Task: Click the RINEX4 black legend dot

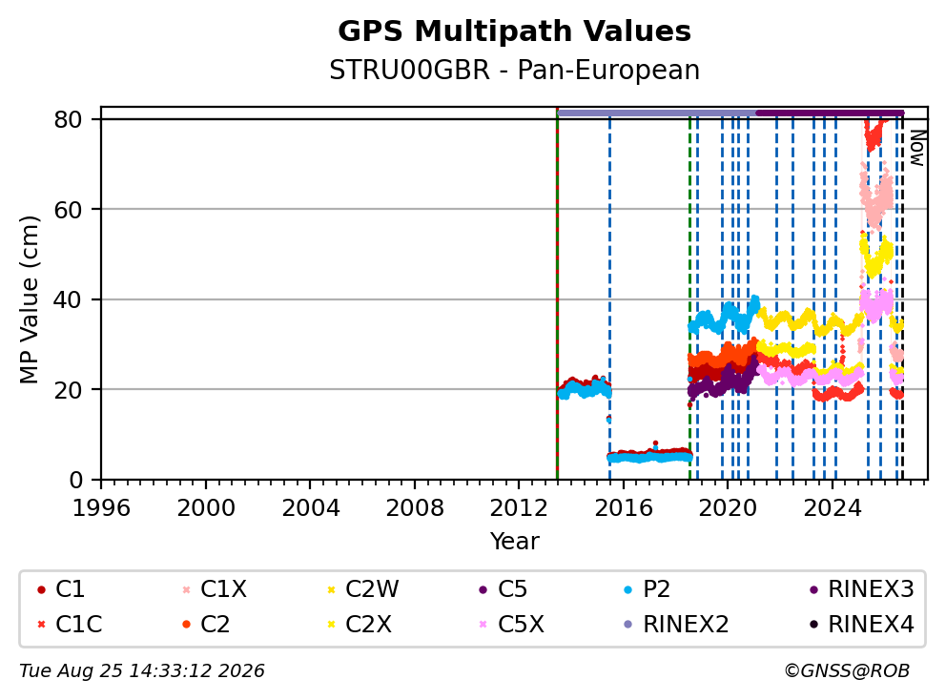Action: coord(813,625)
